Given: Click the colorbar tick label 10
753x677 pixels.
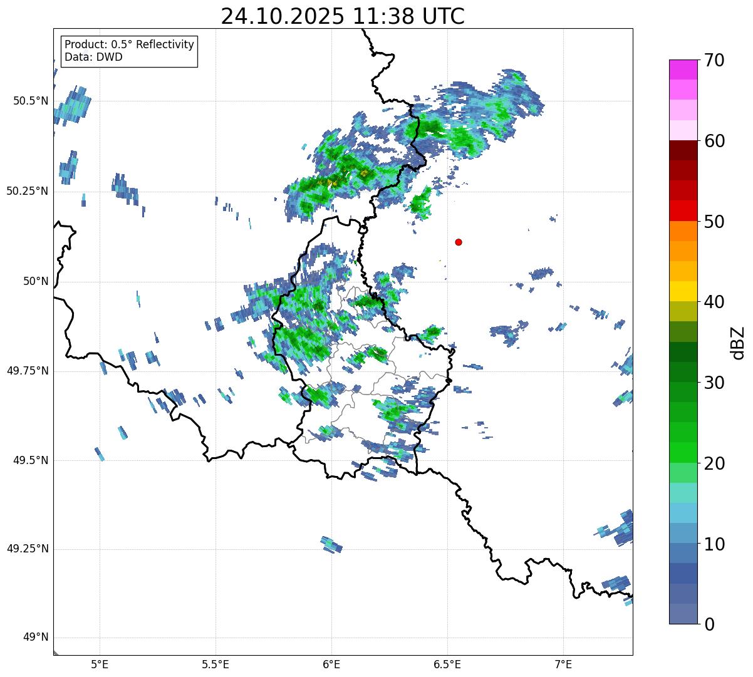Looking at the screenshot, I should (x=714, y=544).
